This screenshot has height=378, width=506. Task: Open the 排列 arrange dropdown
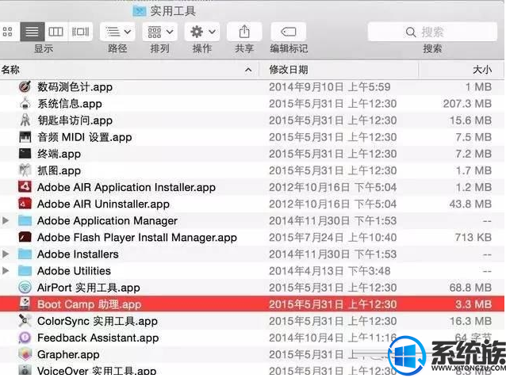pos(160,32)
